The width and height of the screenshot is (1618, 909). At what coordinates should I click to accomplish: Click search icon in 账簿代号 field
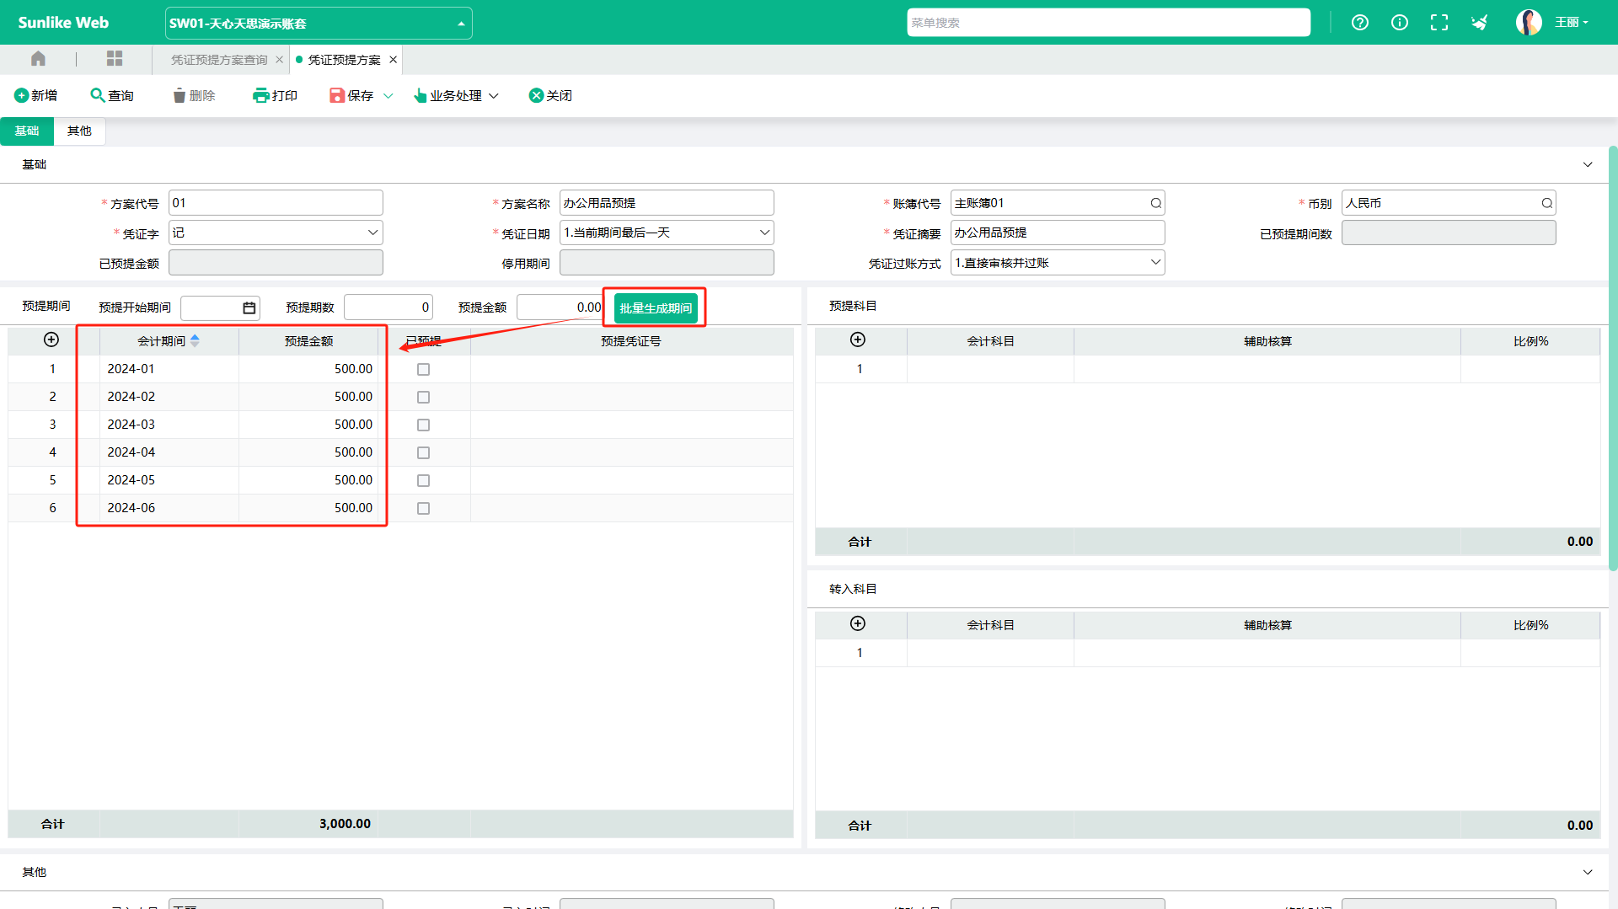[1155, 203]
